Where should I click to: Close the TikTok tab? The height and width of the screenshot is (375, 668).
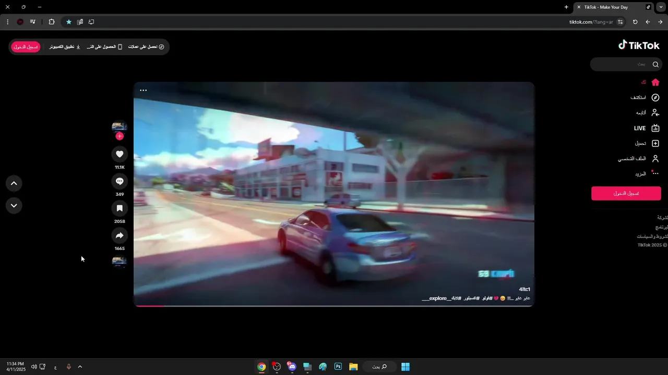[x=579, y=7]
